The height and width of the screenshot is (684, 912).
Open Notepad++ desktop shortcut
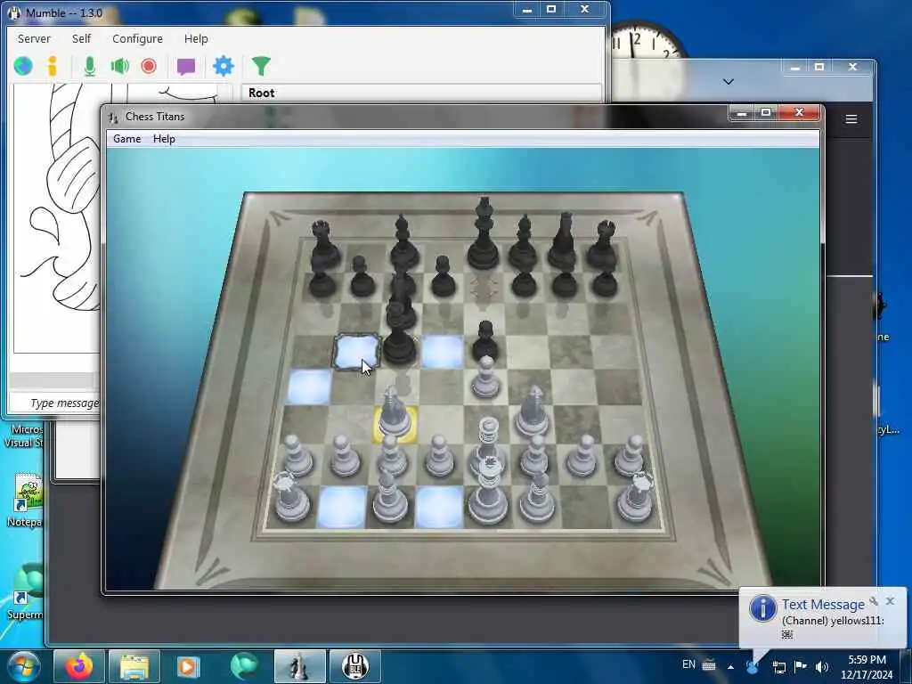pyautogui.click(x=26, y=500)
